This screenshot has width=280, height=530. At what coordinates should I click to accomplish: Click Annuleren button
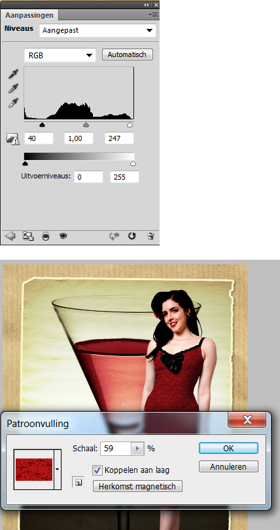228,467
